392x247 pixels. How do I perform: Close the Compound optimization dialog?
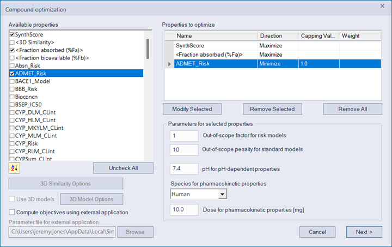(382, 6)
